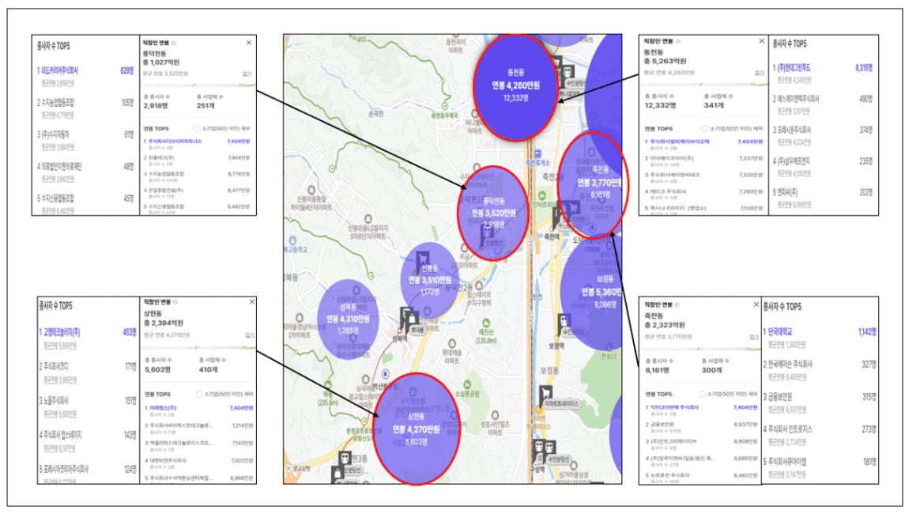The width and height of the screenshot is (909, 514).
Task: Select the 상현동 salary bubble on map
Action: (416, 429)
